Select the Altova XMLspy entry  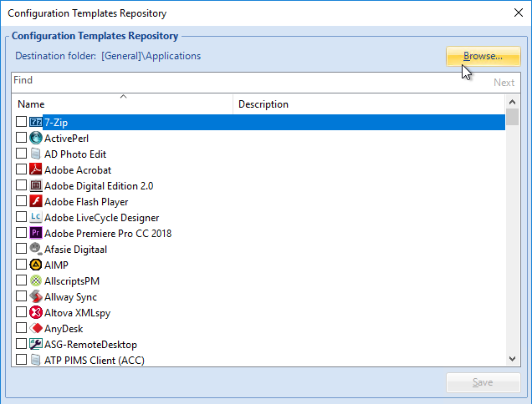coord(77,313)
